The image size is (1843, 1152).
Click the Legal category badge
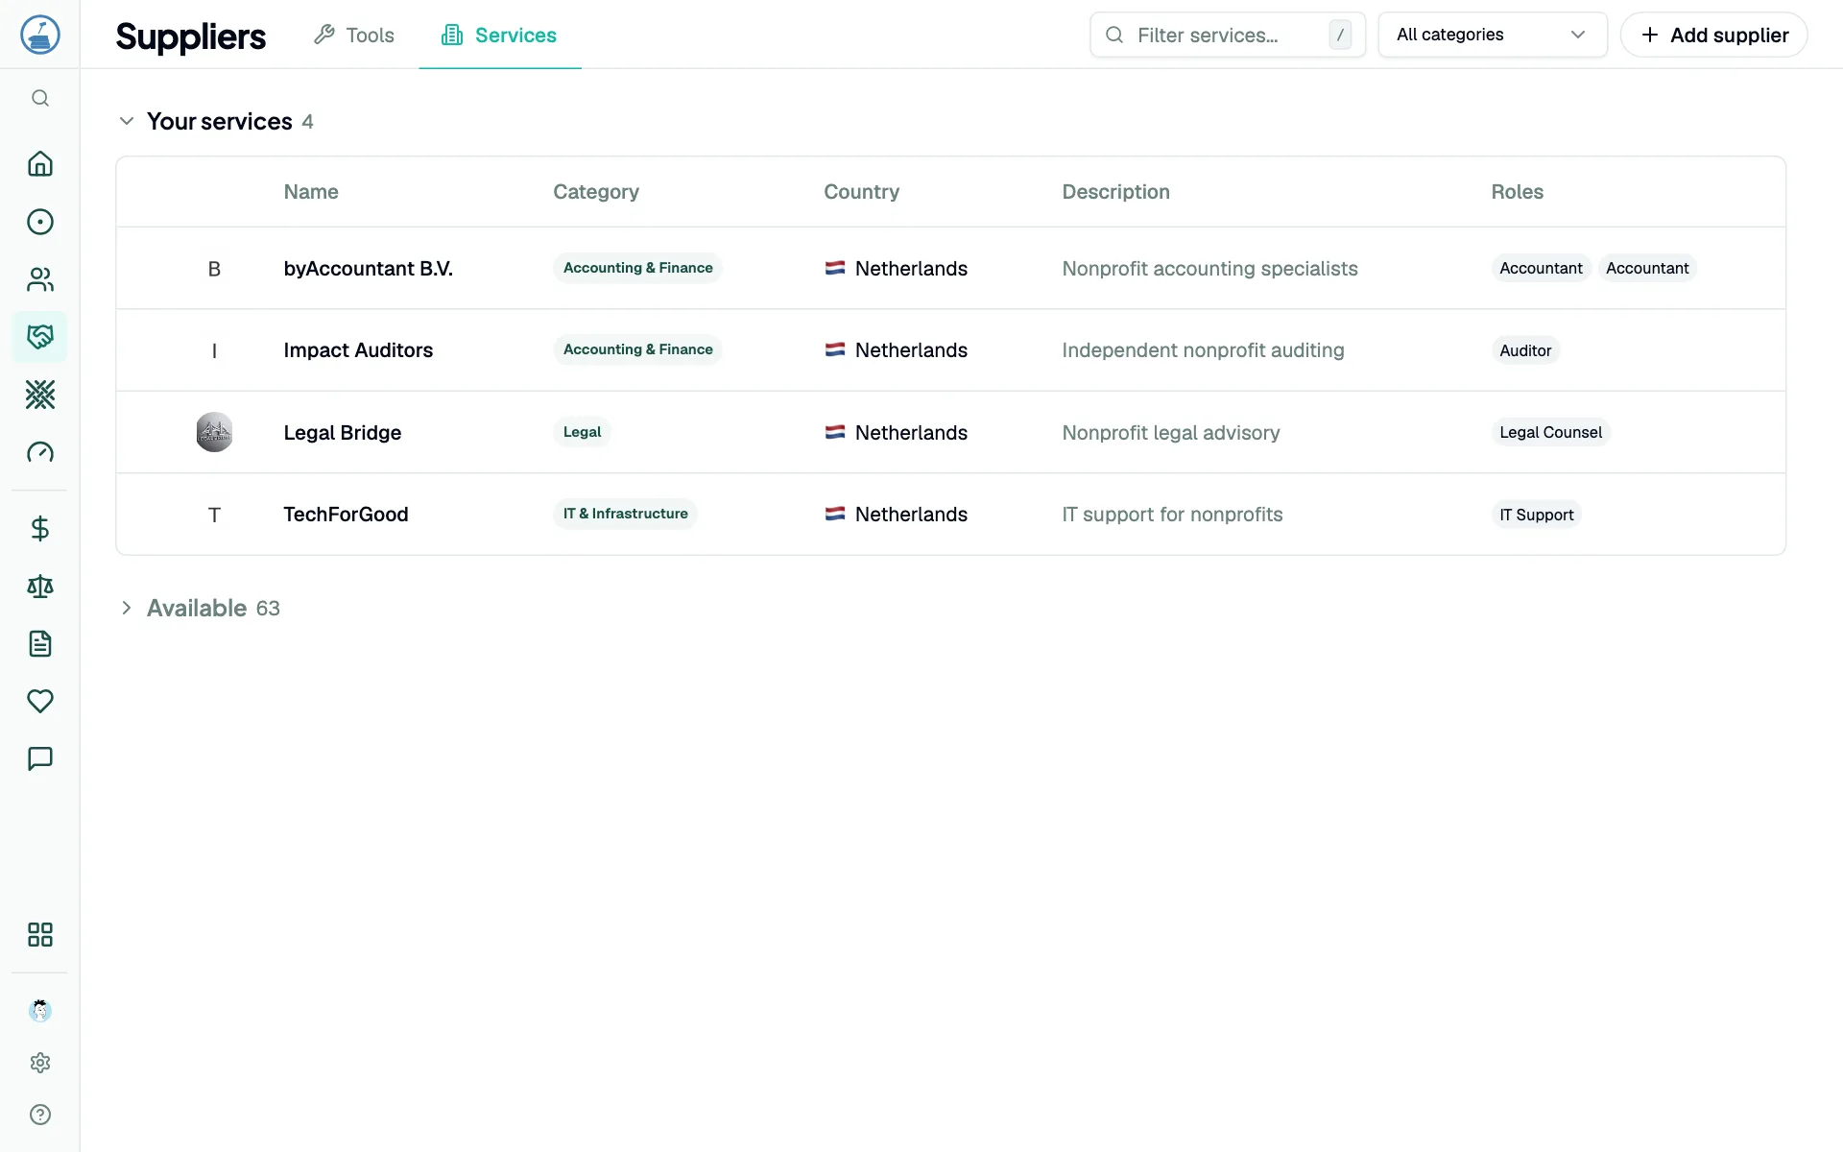tap(582, 432)
